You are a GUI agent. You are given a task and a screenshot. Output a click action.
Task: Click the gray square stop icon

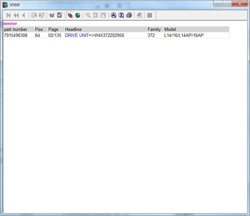coord(150,15)
